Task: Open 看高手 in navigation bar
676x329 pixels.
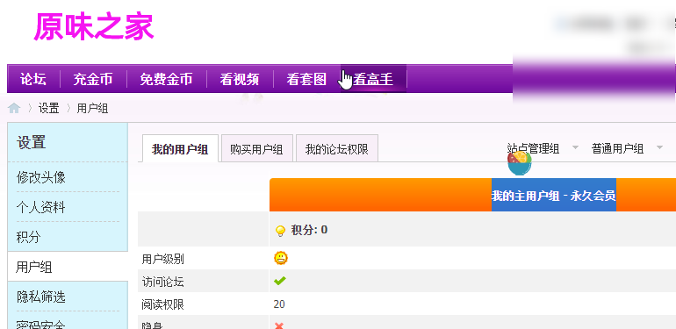Action: (x=373, y=79)
